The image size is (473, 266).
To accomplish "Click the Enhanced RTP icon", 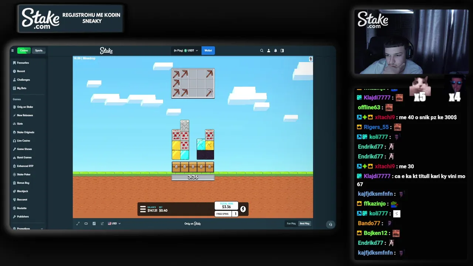I will tap(14, 166).
